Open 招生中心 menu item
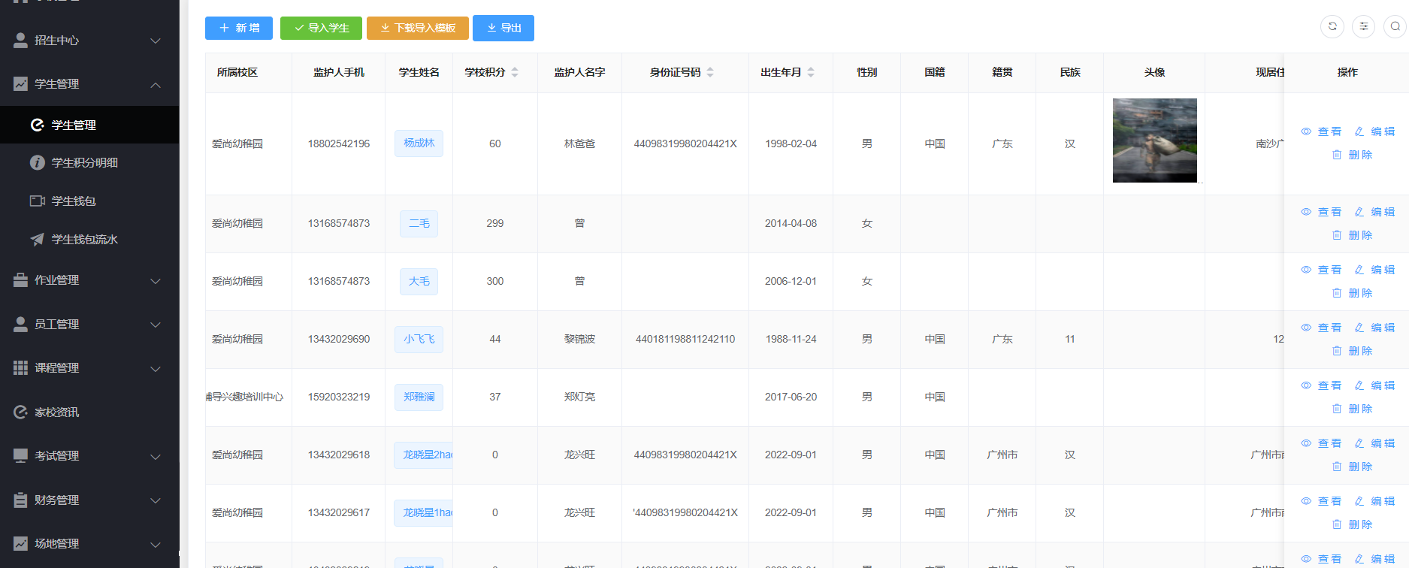The height and width of the screenshot is (568, 1409). click(x=89, y=41)
